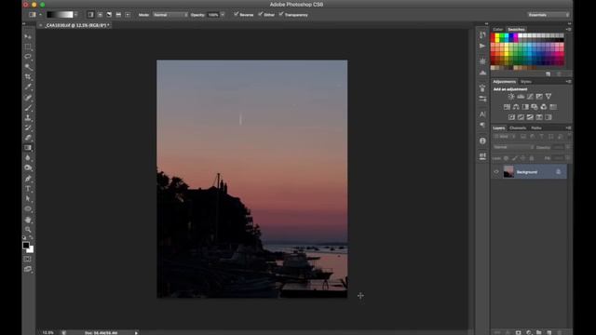
Task: Select the Zoom tool
Action: (28, 230)
